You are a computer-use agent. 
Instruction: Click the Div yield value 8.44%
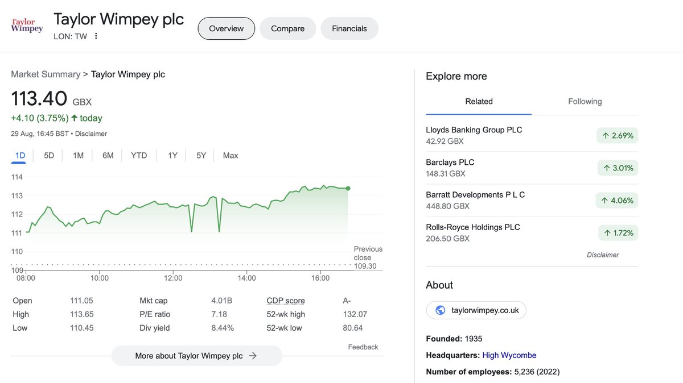(223, 328)
